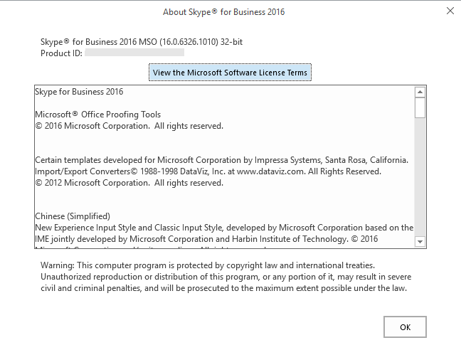Click the 'Microsoft® Office Proofing Tools' line
Image resolution: width=461 pixels, height=355 pixels.
[x=98, y=115]
